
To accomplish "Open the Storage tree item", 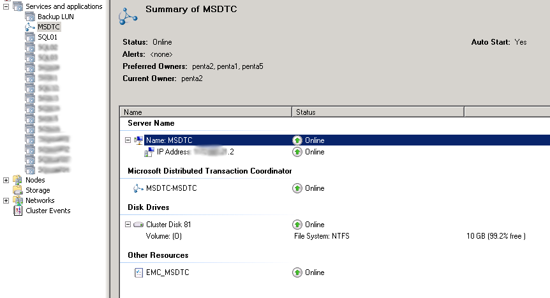I will click(38, 190).
